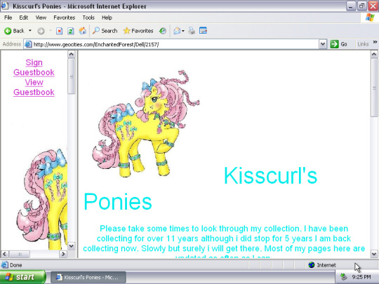
Task: Click left frame vertical scrollbar thumb
Action: pyautogui.click(x=72, y=76)
